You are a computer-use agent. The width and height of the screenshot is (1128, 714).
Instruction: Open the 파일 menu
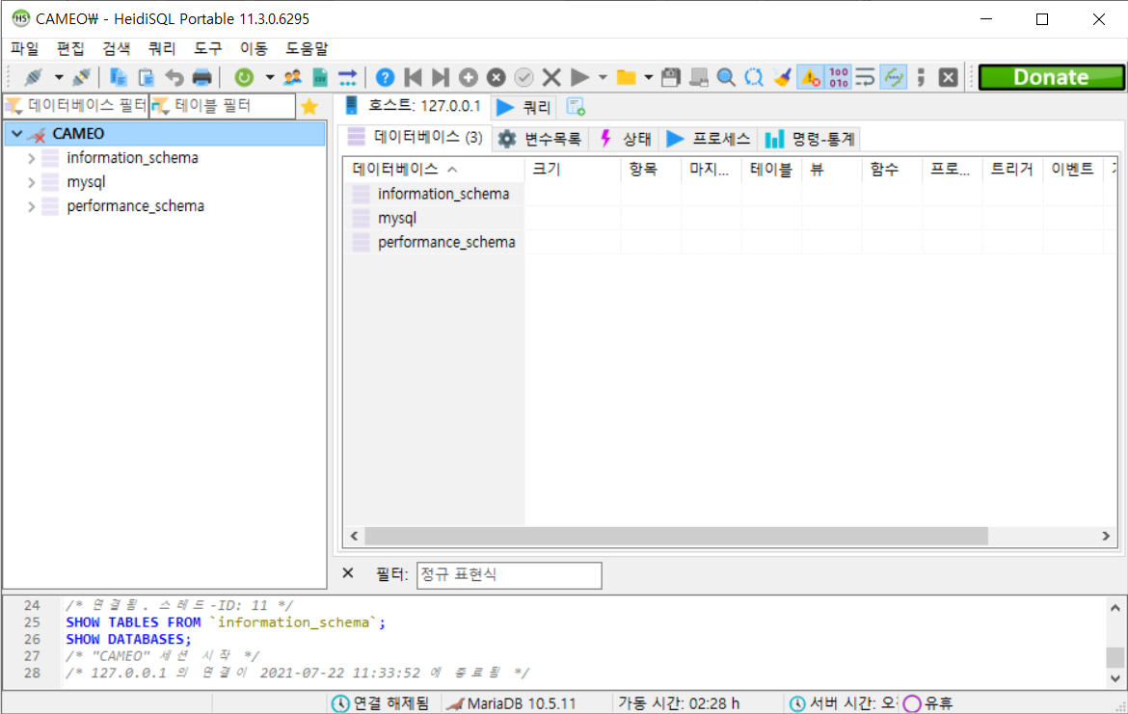(x=24, y=48)
